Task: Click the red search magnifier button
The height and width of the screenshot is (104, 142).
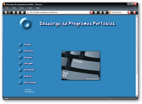Action: (x=129, y=12)
